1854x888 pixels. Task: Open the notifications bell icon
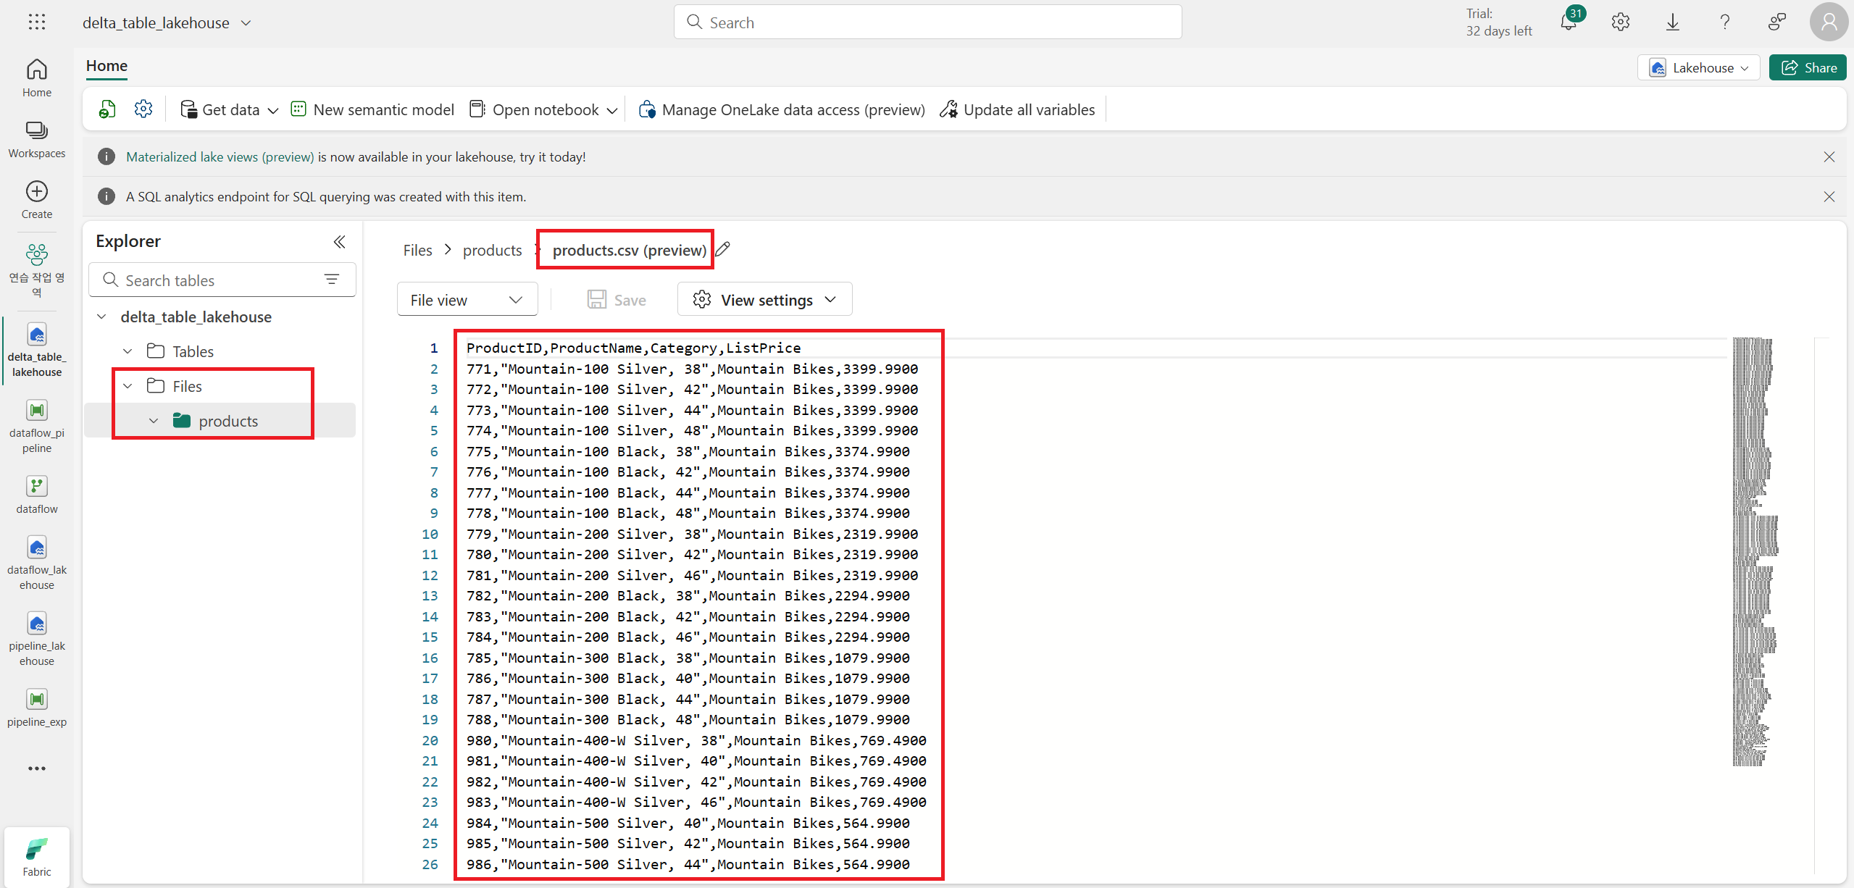tap(1569, 22)
